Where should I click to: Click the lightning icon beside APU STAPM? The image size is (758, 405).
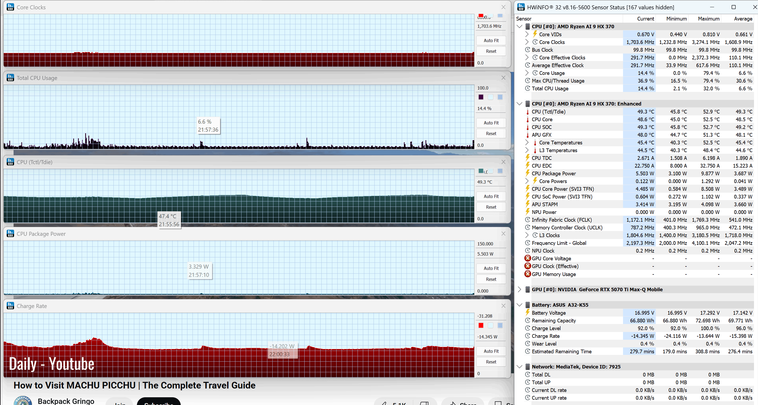point(528,204)
